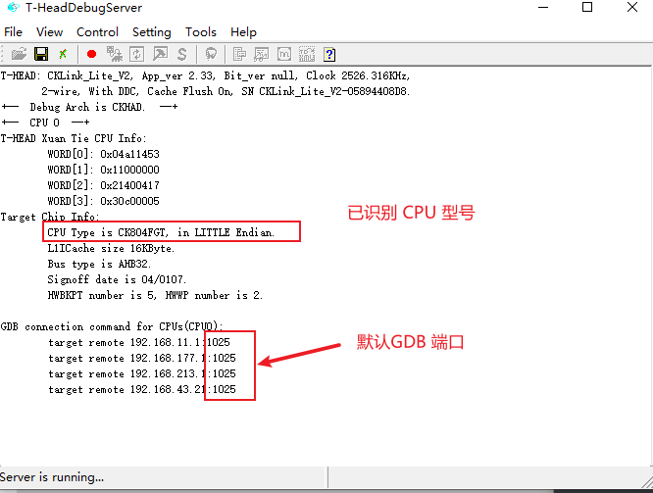
Task: Close the T-HeadDebugServer window
Action: [x=632, y=7]
